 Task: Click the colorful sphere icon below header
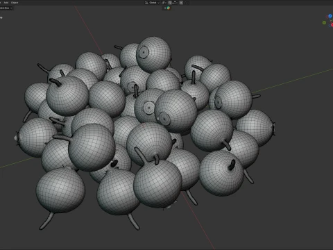pos(169,8)
